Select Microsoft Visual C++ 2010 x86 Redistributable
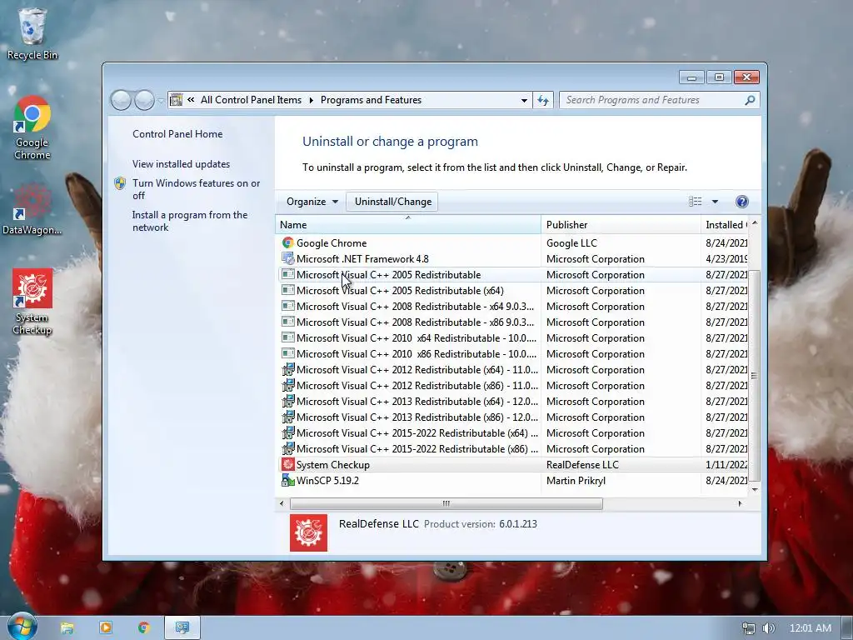 [513, 353]
